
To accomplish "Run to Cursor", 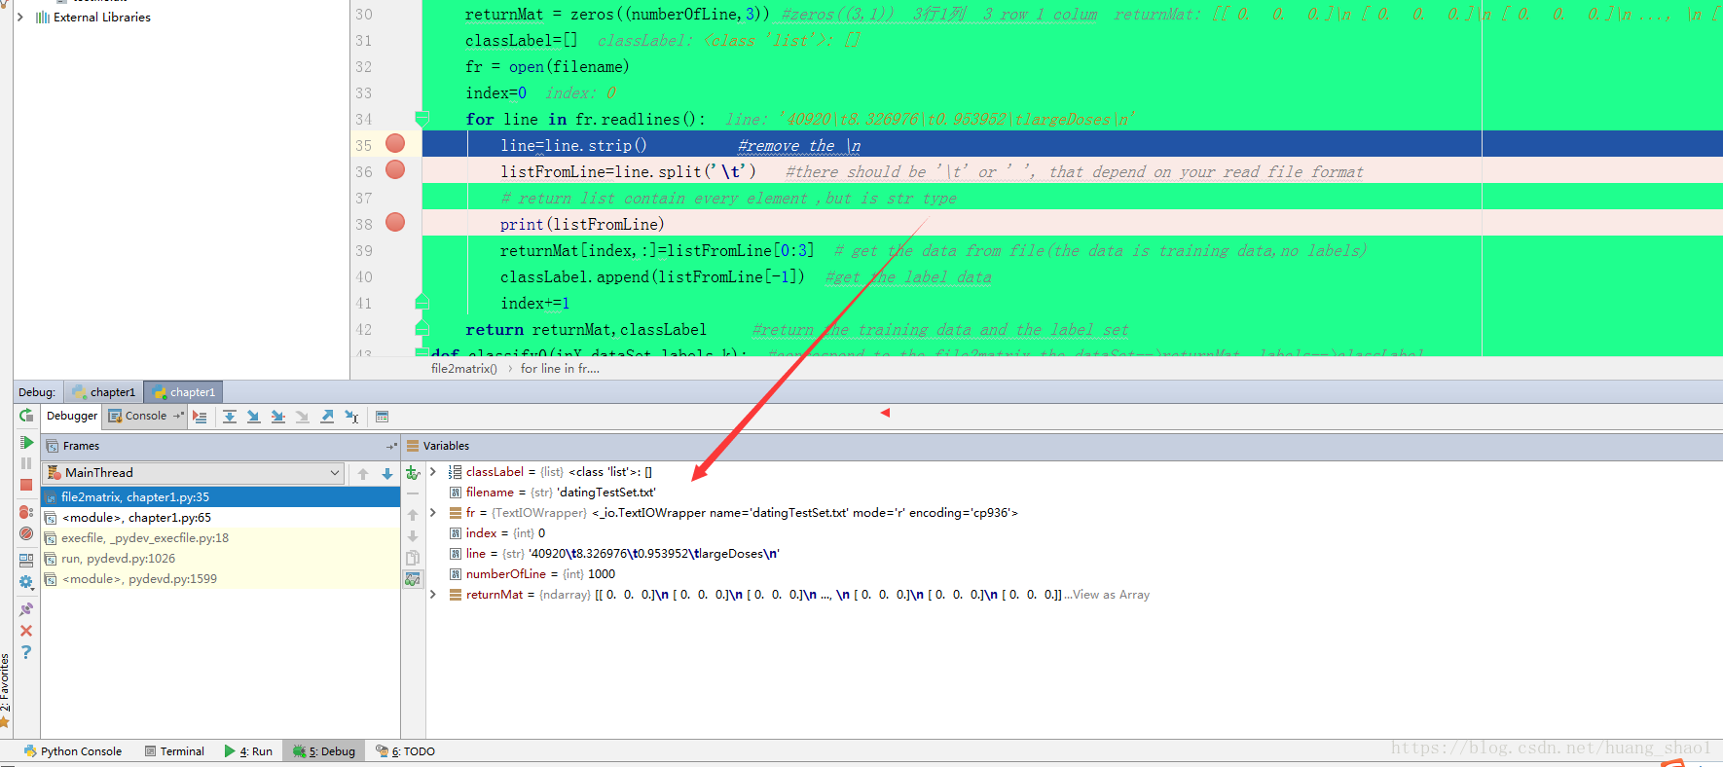I will click(x=351, y=417).
